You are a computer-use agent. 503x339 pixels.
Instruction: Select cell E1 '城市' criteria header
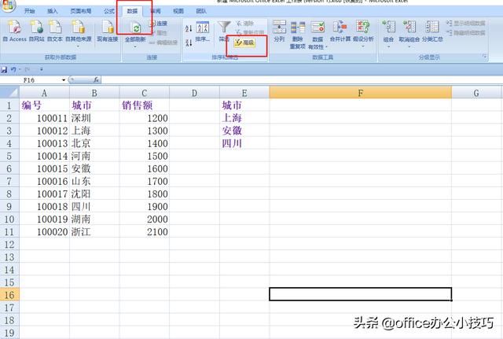coord(244,105)
